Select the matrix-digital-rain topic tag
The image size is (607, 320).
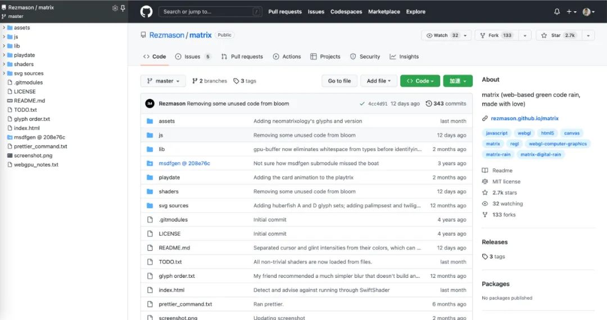coord(541,154)
